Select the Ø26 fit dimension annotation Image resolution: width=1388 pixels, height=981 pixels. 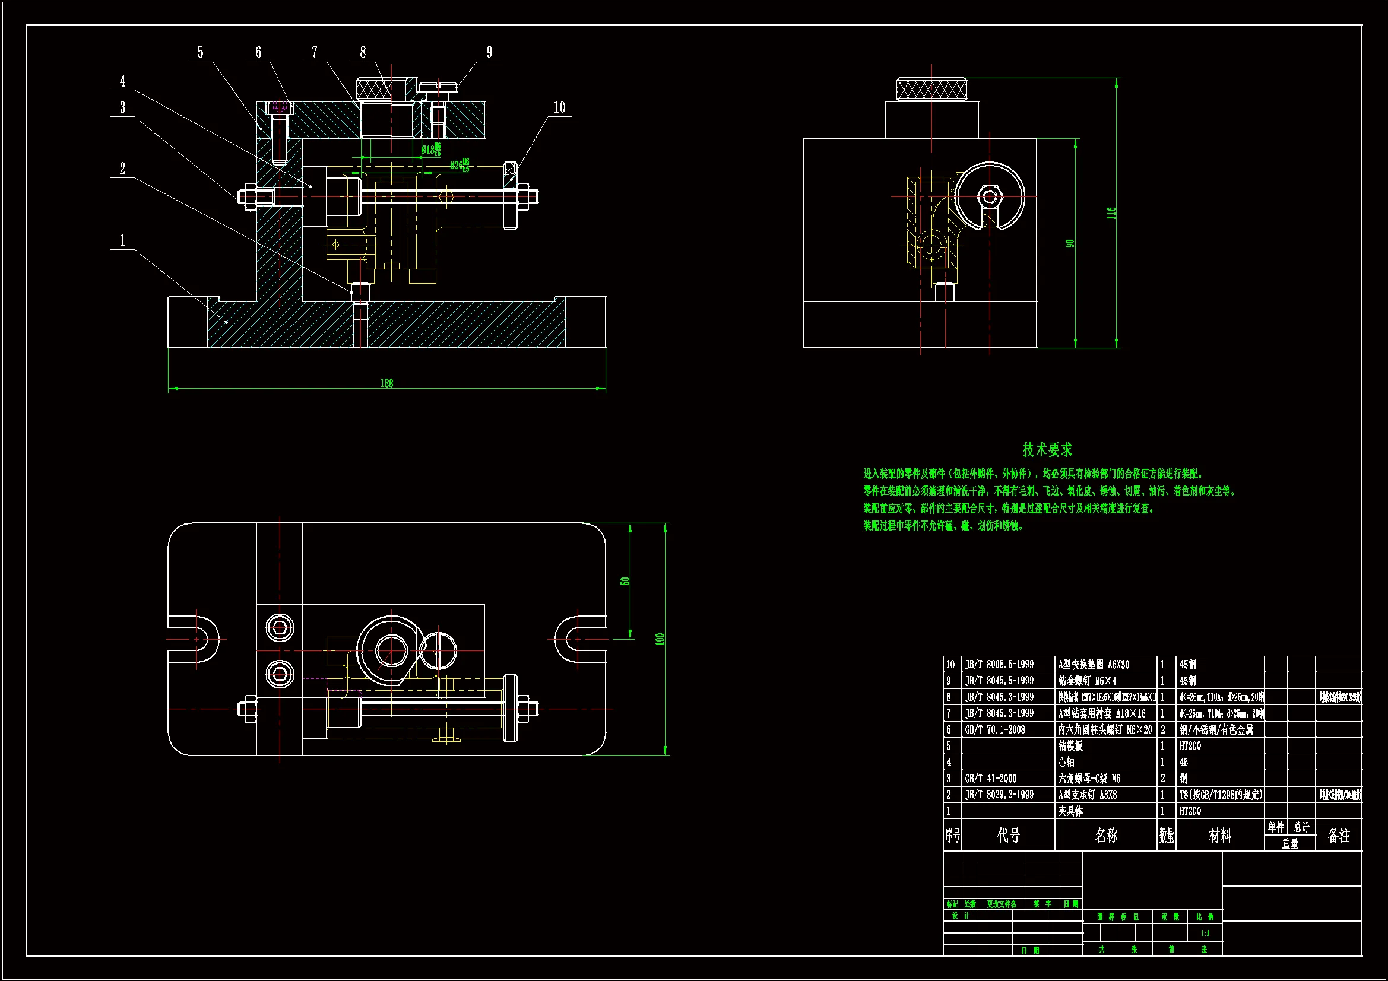click(460, 164)
